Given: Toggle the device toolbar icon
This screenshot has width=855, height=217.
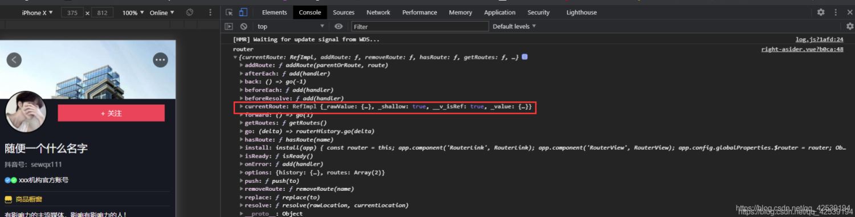Looking at the screenshot, I should point(243,13).
